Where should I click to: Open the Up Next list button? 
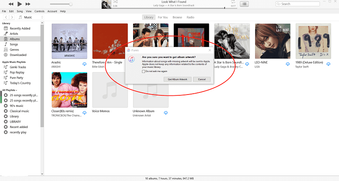pos(245,4)
